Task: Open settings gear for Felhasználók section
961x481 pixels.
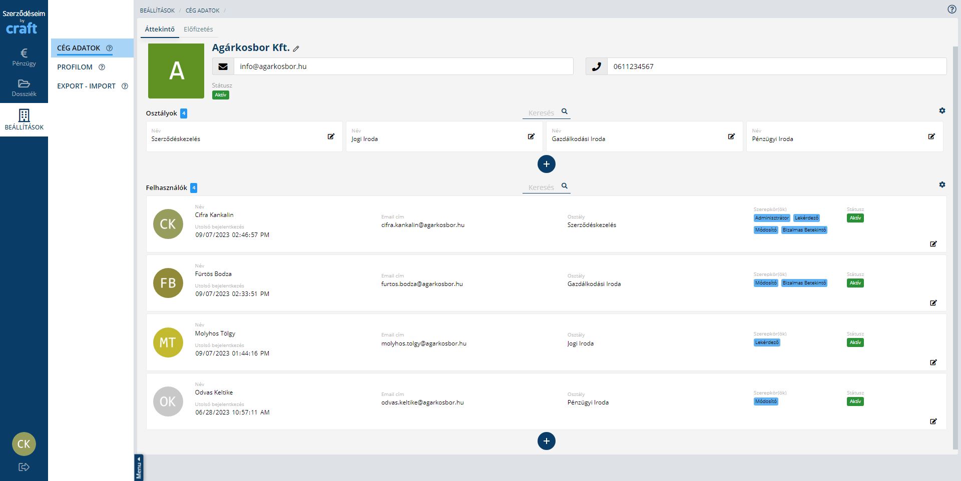Action: [x=942, y=184]
